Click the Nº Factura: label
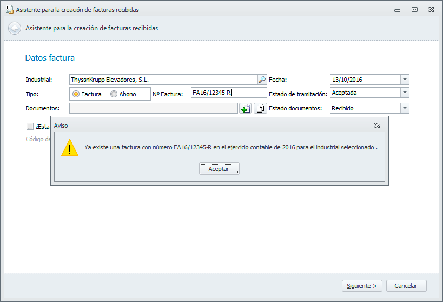 tap(168, 94)
